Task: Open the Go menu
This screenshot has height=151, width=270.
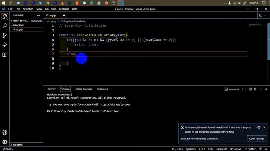Action: point(47,9)
